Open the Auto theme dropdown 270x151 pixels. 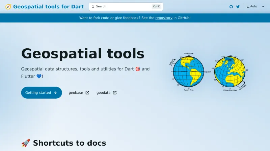point(255,6)
